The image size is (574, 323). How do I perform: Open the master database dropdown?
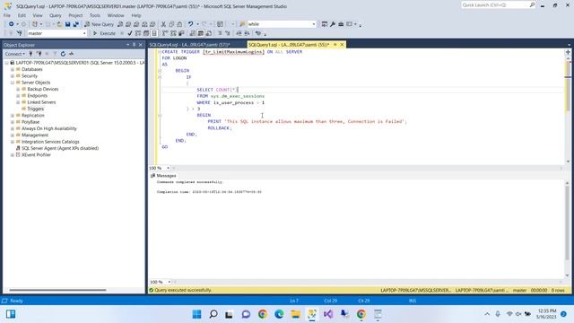coord(83,33)
